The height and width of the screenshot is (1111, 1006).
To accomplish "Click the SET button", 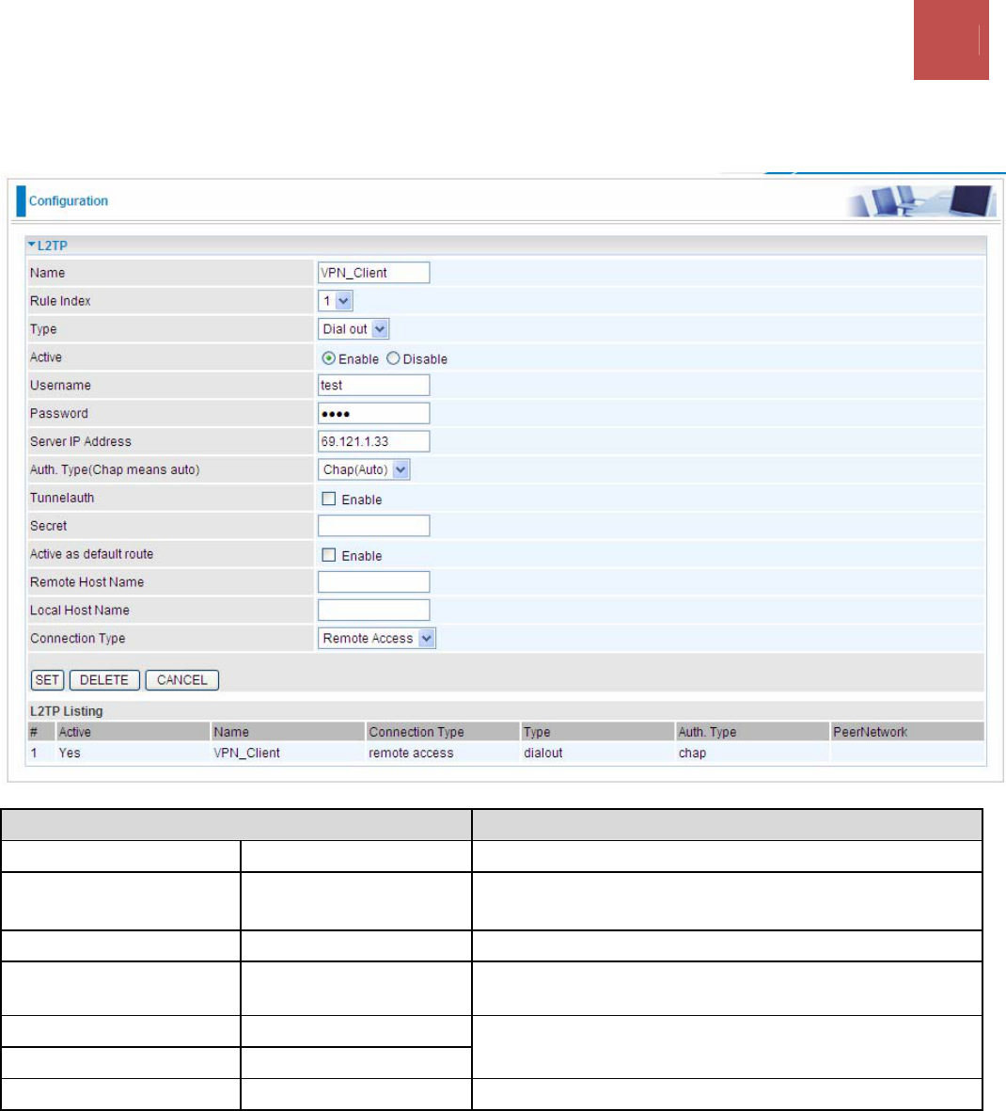I will (47, 680).
